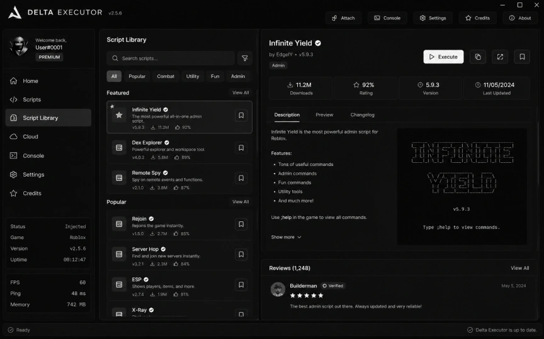544x339 pixels.
Task: Switch to the Preview tab
Action: 324,114
